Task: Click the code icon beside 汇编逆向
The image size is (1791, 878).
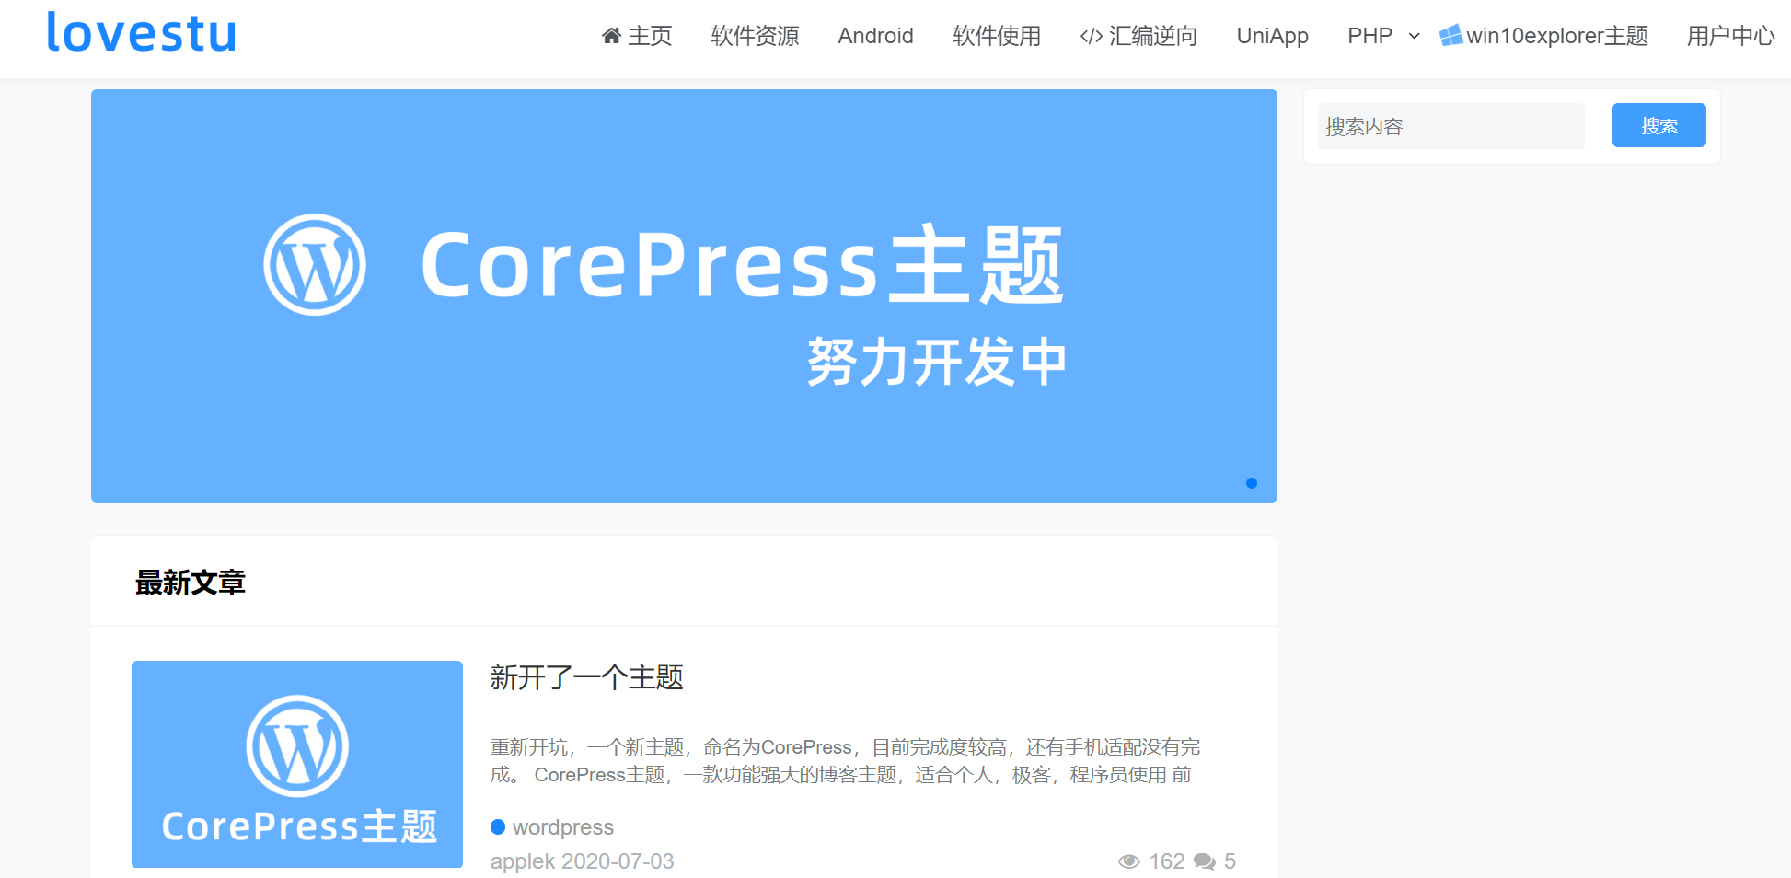Action: pyautogui.click(x=1092, y=36)
